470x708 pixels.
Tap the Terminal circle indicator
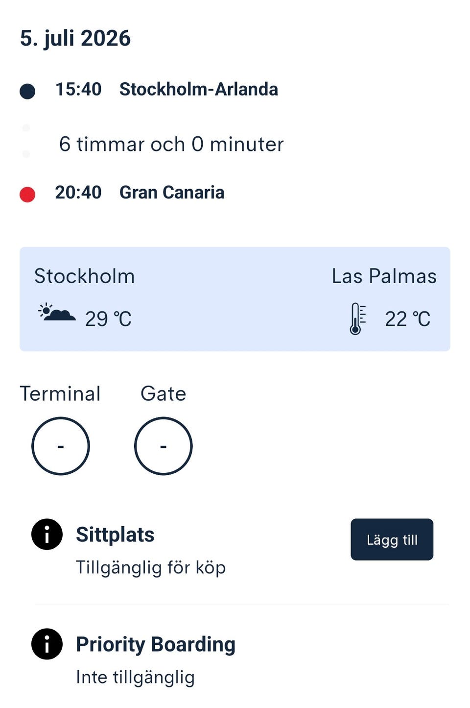pyautogui.click(x=61, y=446)
